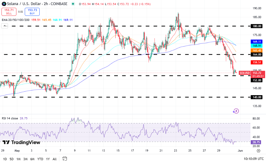Screen dimensions: 266x162
Task: Select the 5D time range
Action: [x=12, y=159]
